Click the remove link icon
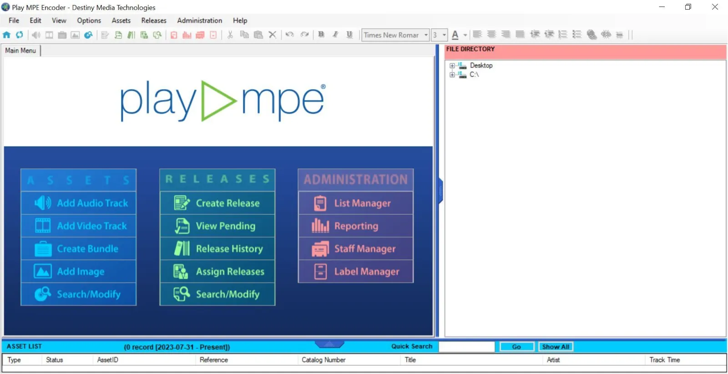 [x=606, y=35]
